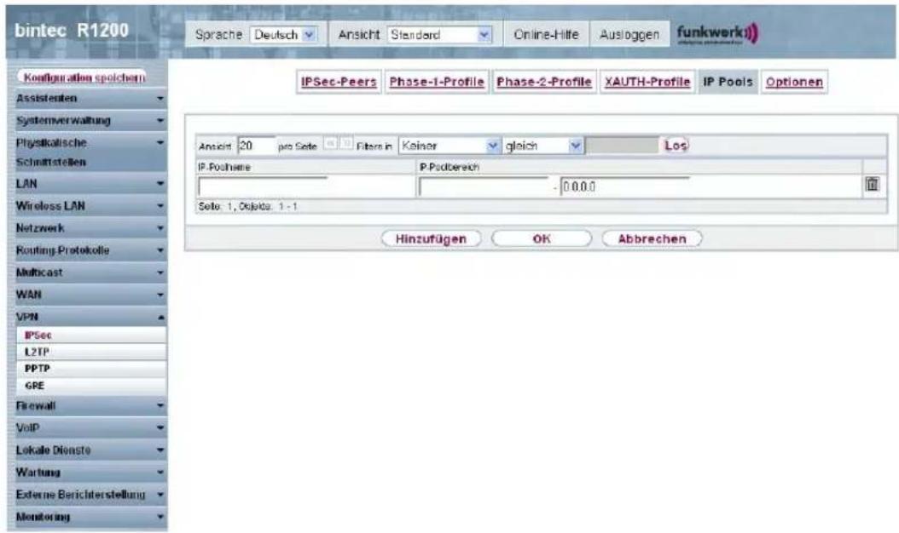Switch to the Phase-2-Profile tab
Screen dimensions: 899x533
(544, 82)
